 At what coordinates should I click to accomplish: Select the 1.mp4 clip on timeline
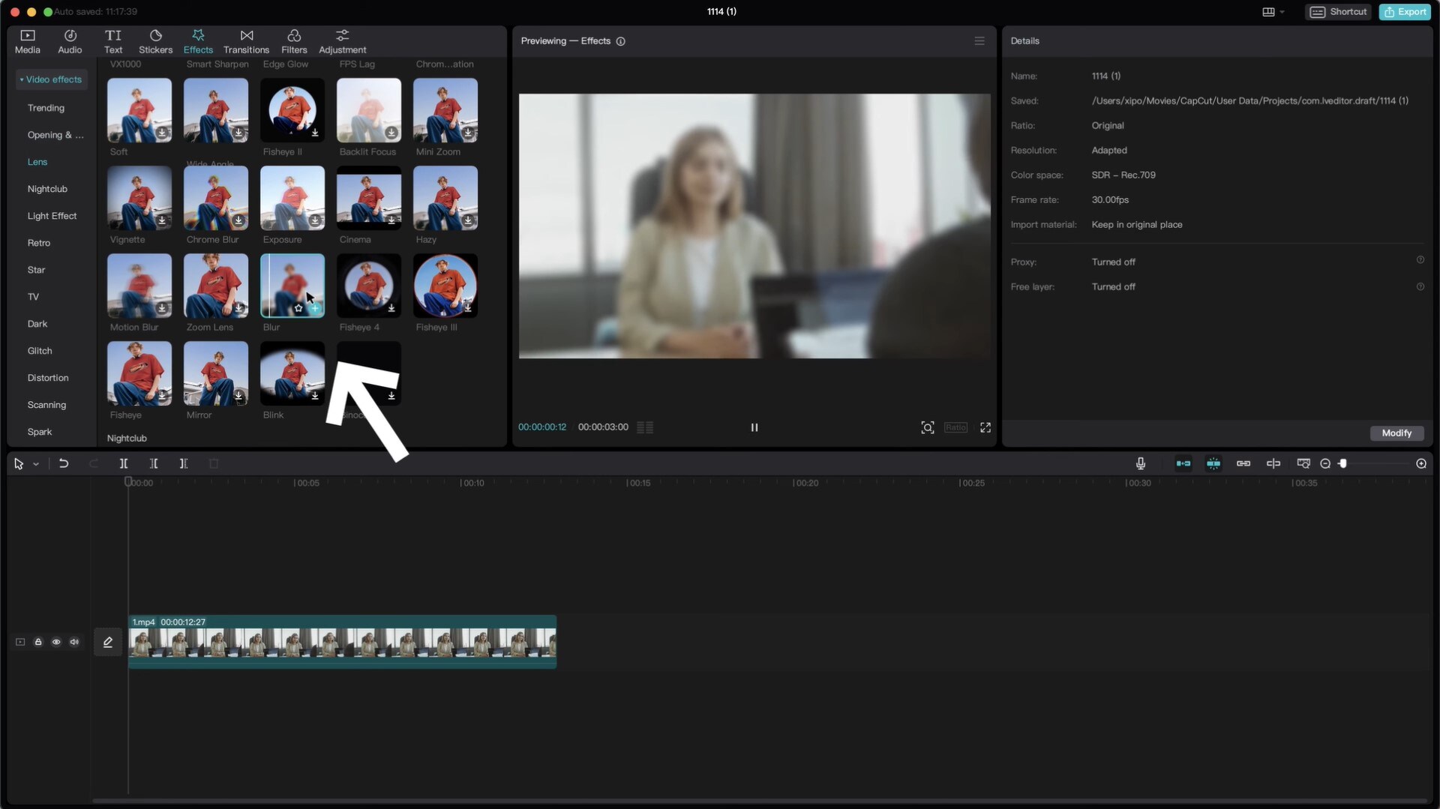tap(343, 643)
